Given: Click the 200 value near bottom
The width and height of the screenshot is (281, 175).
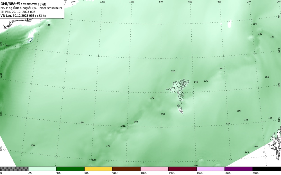Looking at the screenshot, I should point(94,160).
